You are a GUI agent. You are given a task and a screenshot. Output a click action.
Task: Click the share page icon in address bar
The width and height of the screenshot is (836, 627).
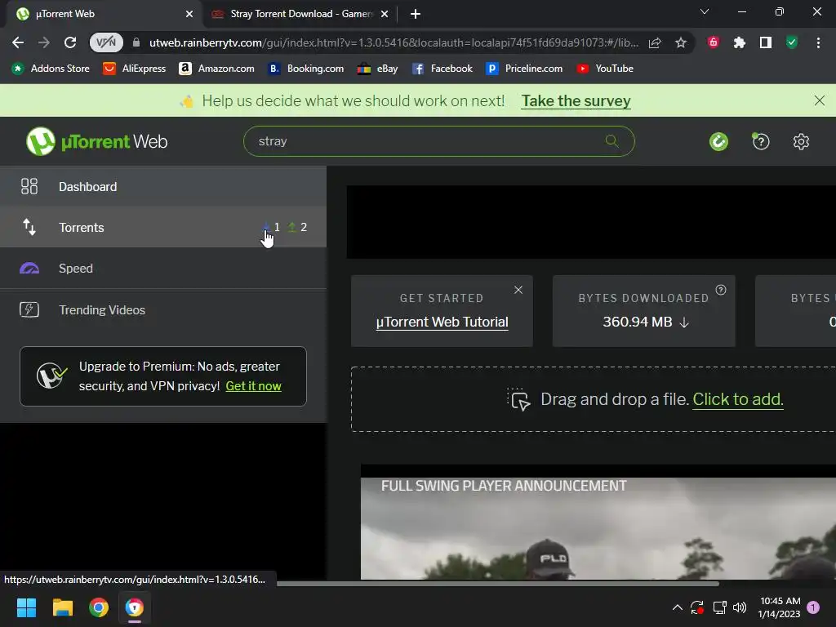tap(655, 42)
